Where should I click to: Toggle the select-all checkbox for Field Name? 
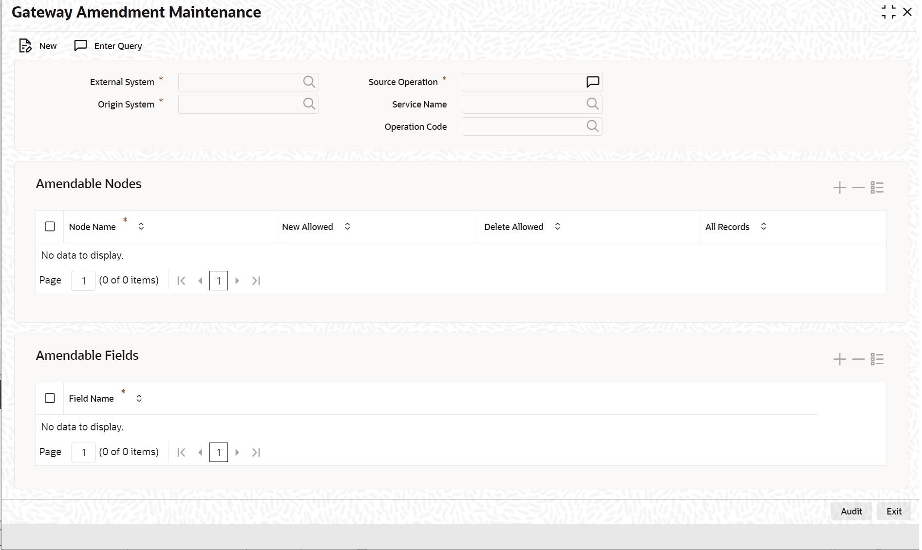click(x=50, y=398)
